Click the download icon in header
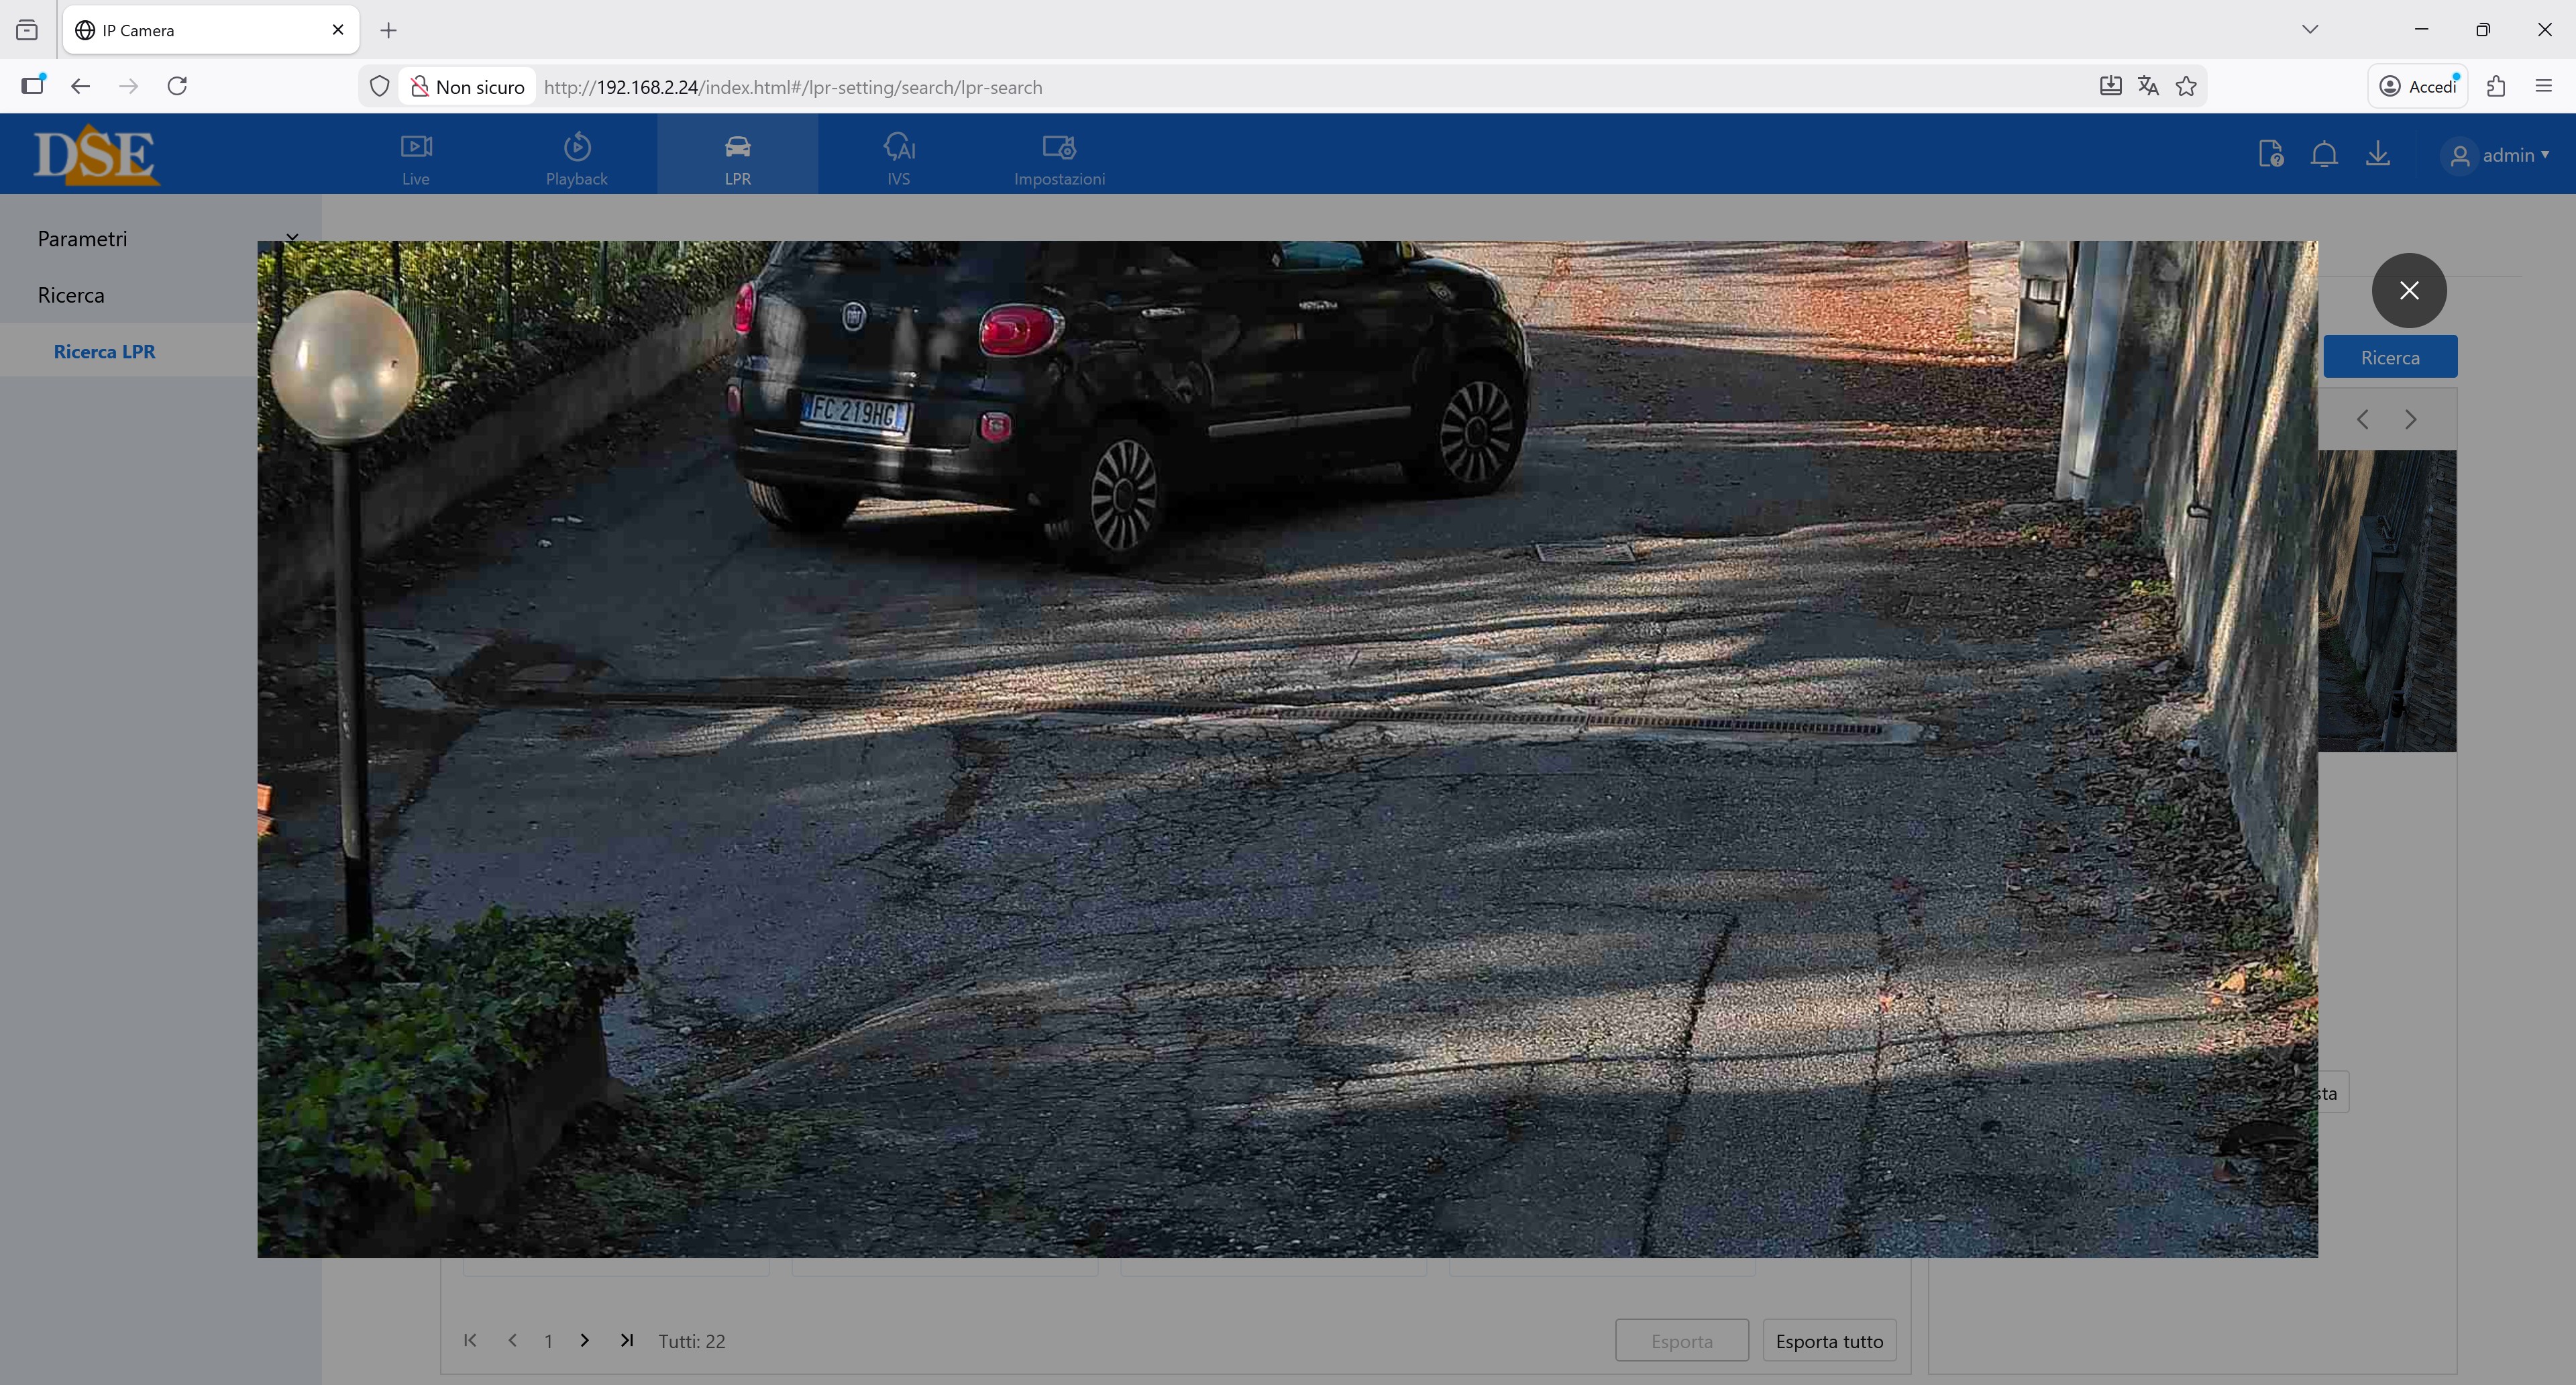This screenshot has height=1385, width=2576. click(2378, 154)
